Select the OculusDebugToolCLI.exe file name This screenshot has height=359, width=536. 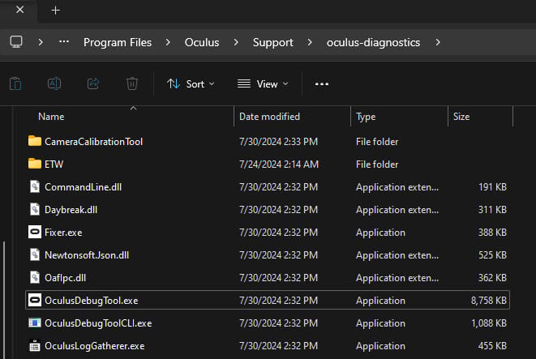pyautogui.click(x=98, y=323)
